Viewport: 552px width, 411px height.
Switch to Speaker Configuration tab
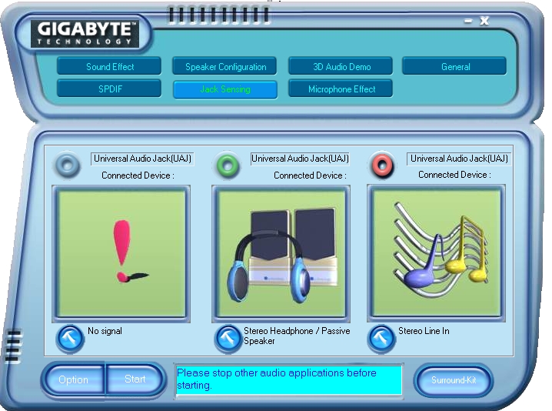(225, 66)
